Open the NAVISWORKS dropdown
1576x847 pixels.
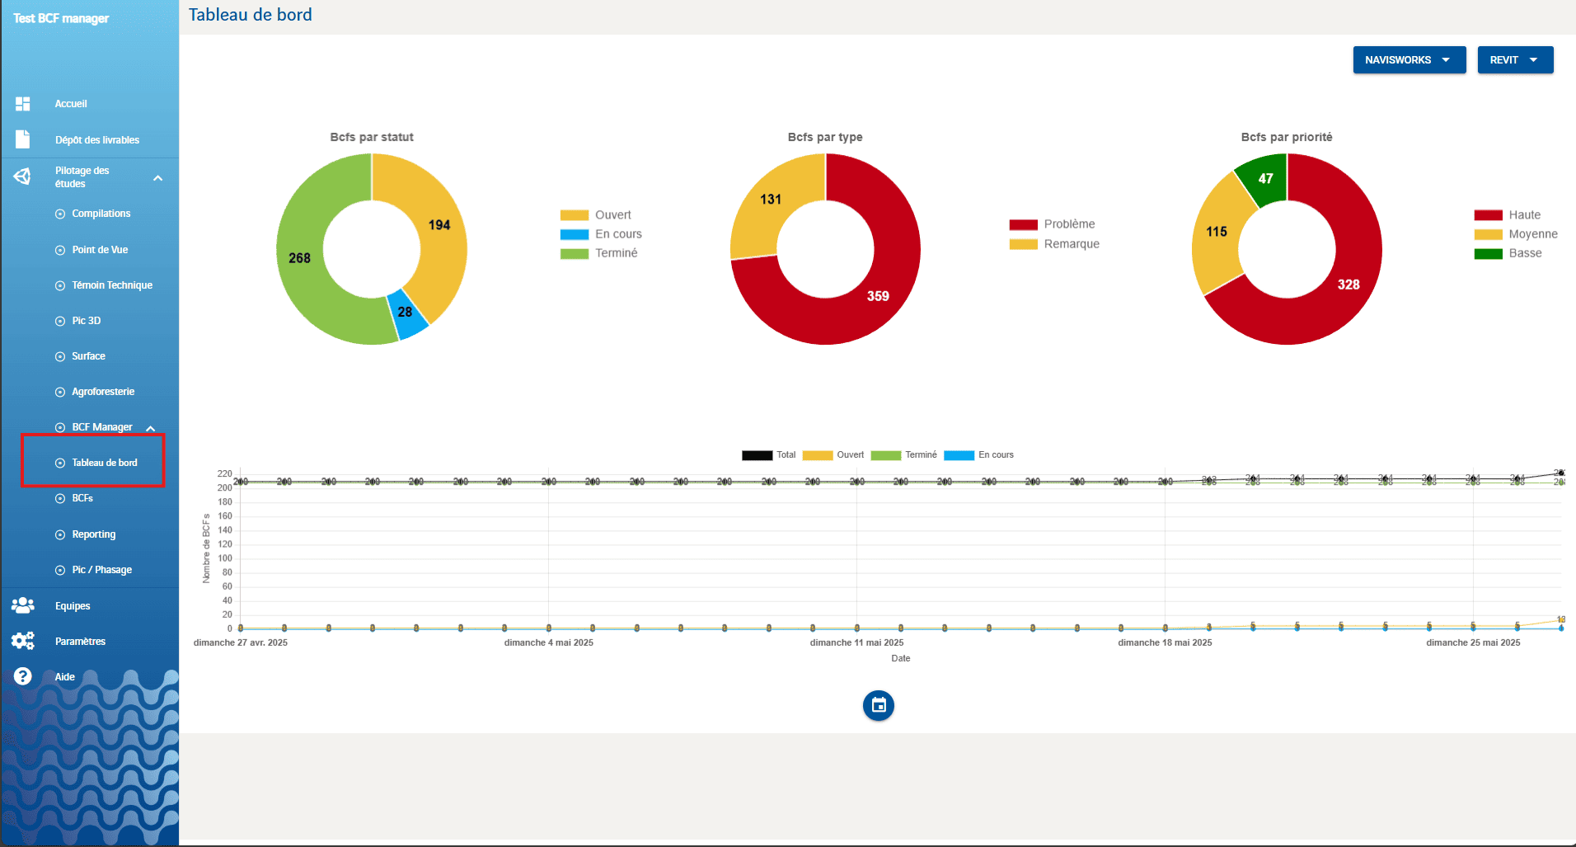click(x=1409, y=60)
